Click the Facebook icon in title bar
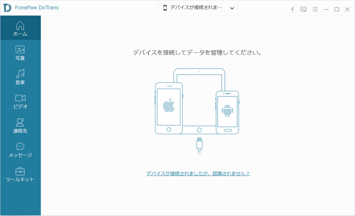 [x=292, y=9]
